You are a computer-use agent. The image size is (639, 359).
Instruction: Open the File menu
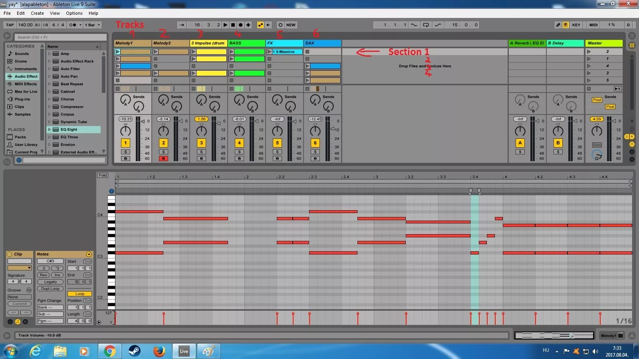point(7,13)
